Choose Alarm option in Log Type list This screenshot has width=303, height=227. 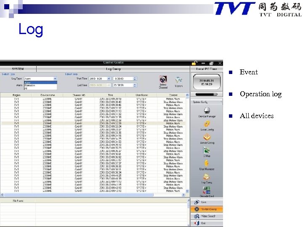point(40,83)
